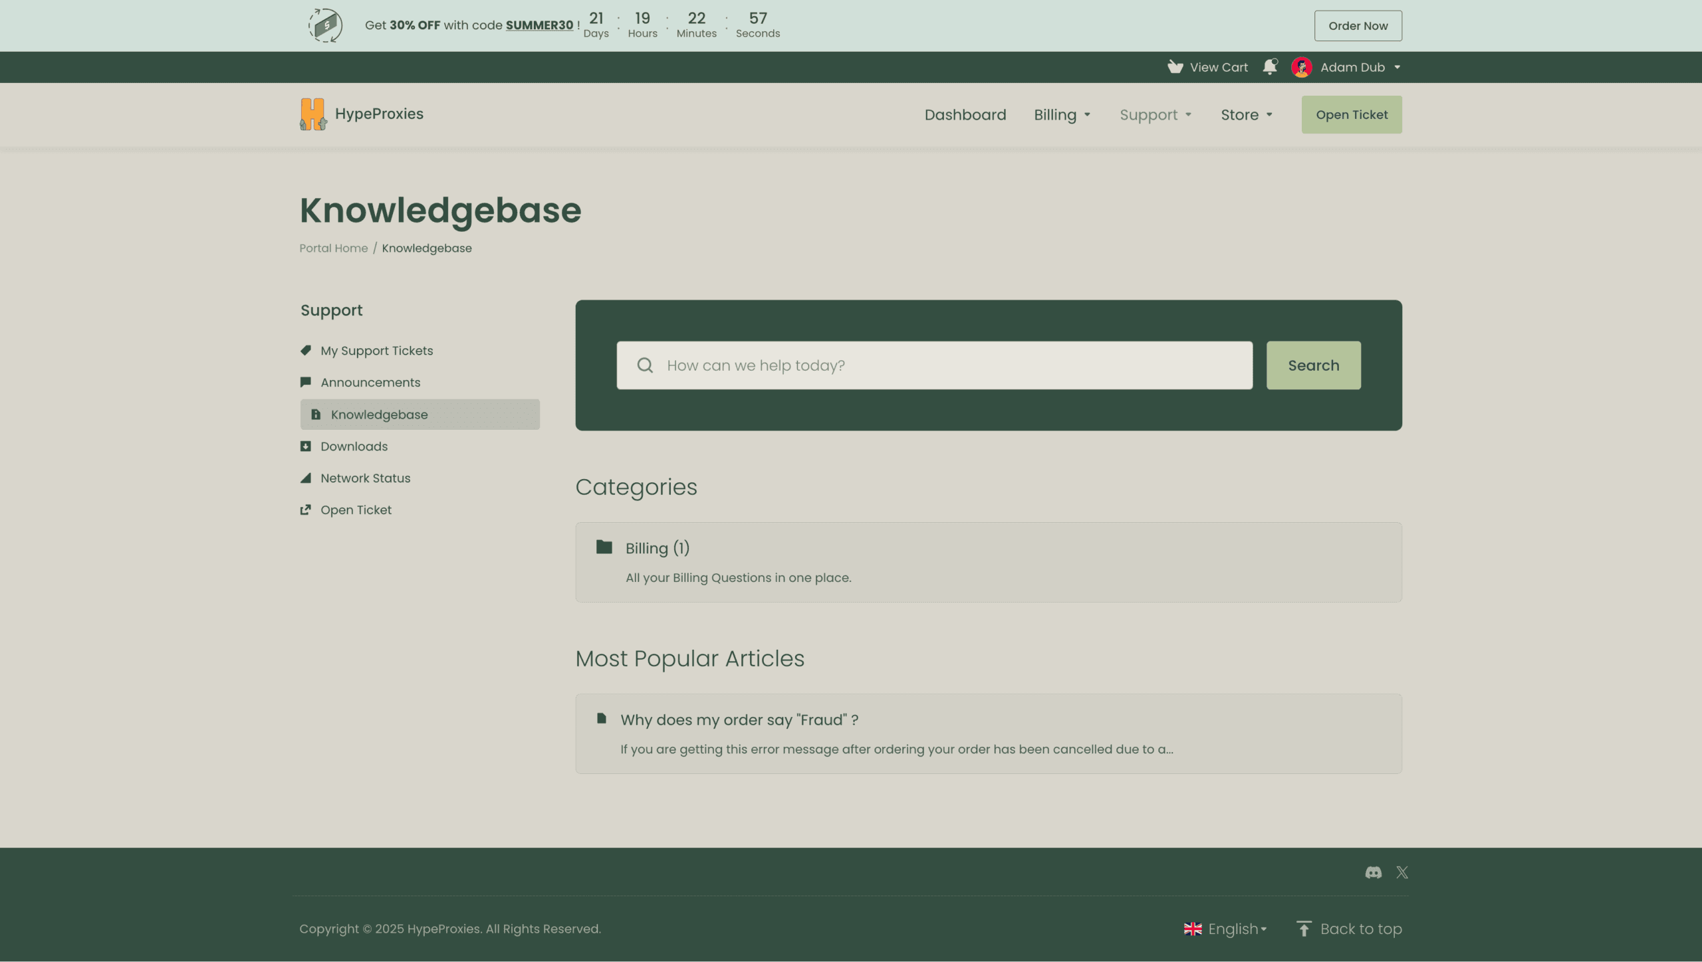Click the Portal Home breadcrumb

point(333,248)
